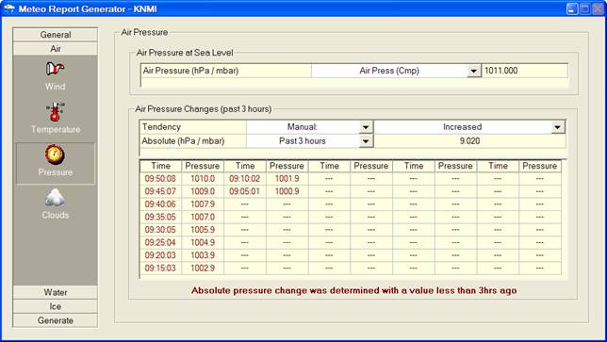
Task: Open the Tendency Manual dropdown arrow
Action: pyautogui.click(x=366, y=127)
